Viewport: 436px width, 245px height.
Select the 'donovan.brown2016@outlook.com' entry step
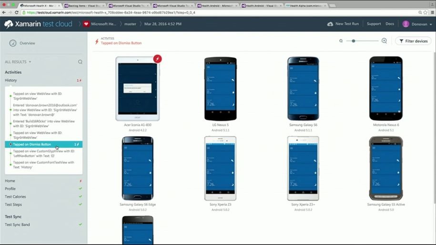(45, 110)
